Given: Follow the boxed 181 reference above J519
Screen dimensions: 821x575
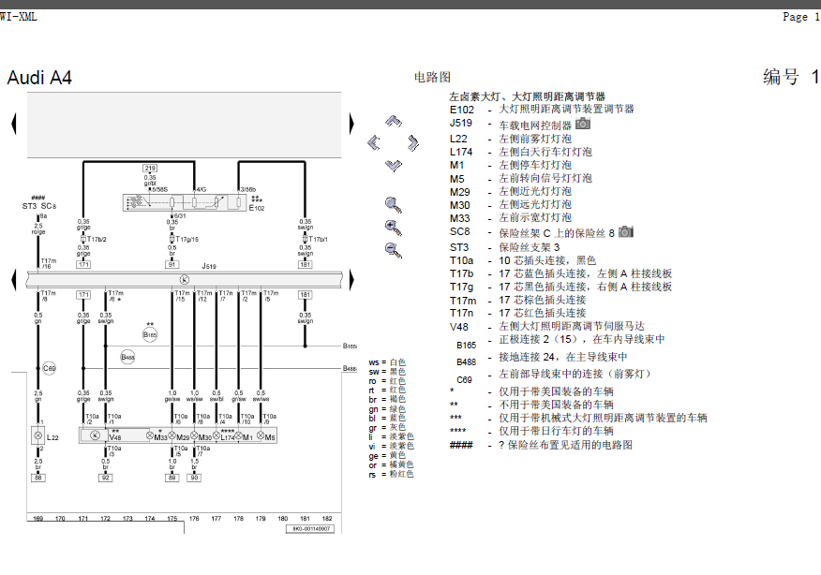Looking at the screenshot, I should tap(305, 265).
